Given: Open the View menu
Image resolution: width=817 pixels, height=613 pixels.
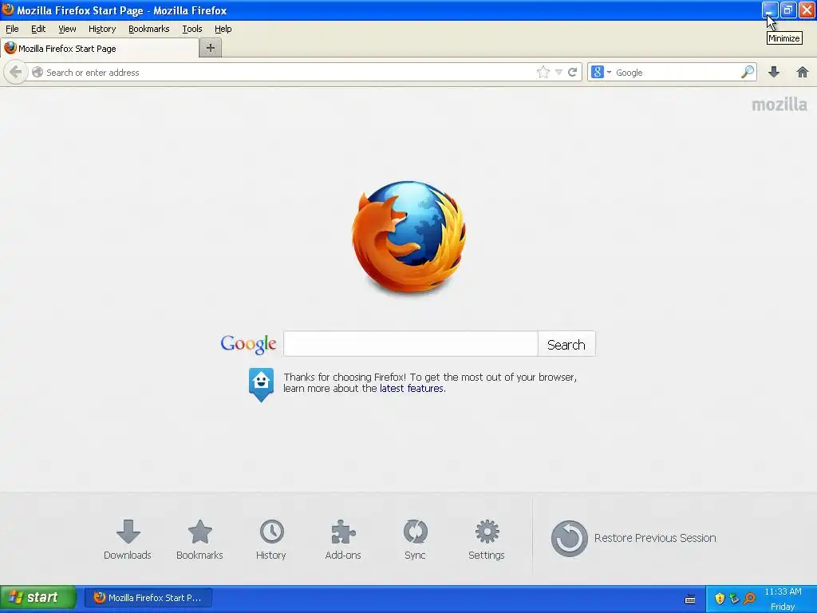Looking at the screenshot, I should [x=67, y=29].
